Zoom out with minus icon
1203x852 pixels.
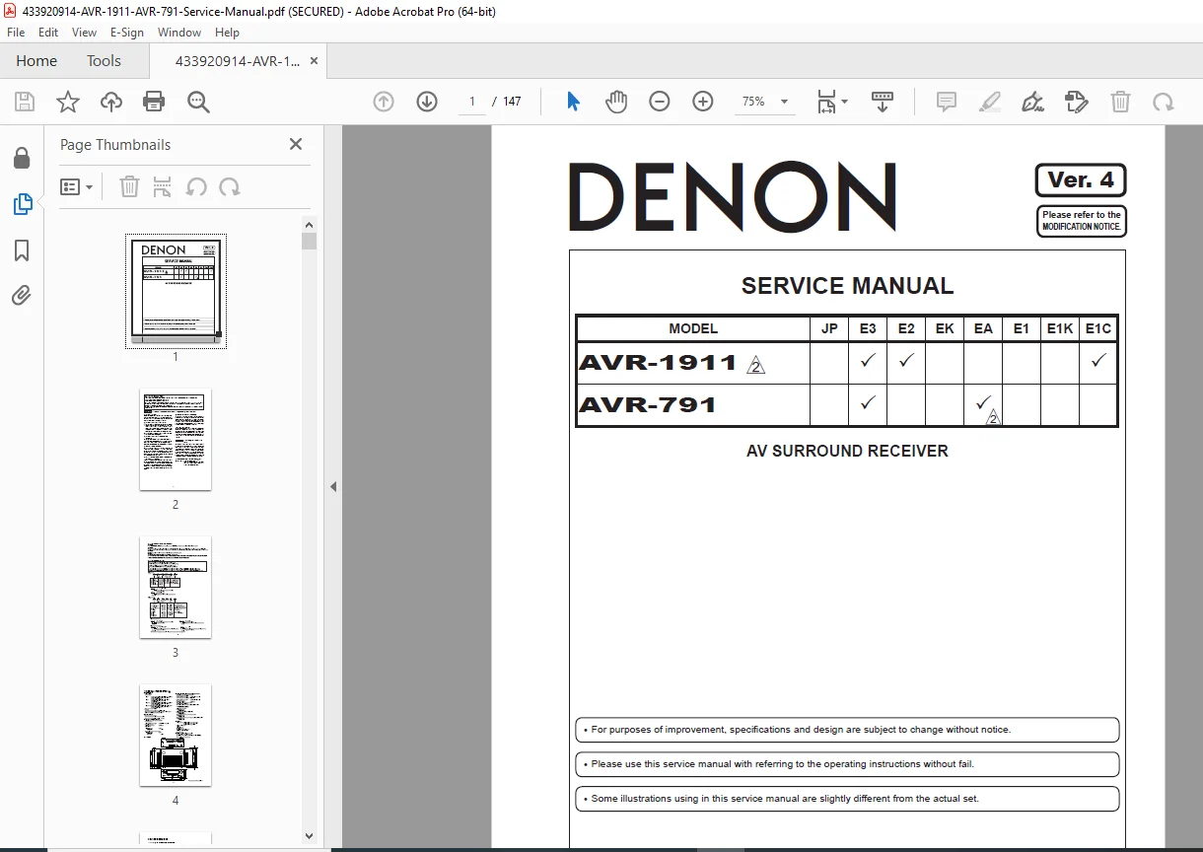[660, 102]
